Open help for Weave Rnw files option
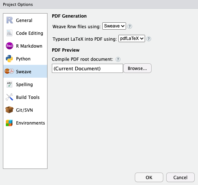The height and width of the screenshot is (185, 198). point(130,26)
